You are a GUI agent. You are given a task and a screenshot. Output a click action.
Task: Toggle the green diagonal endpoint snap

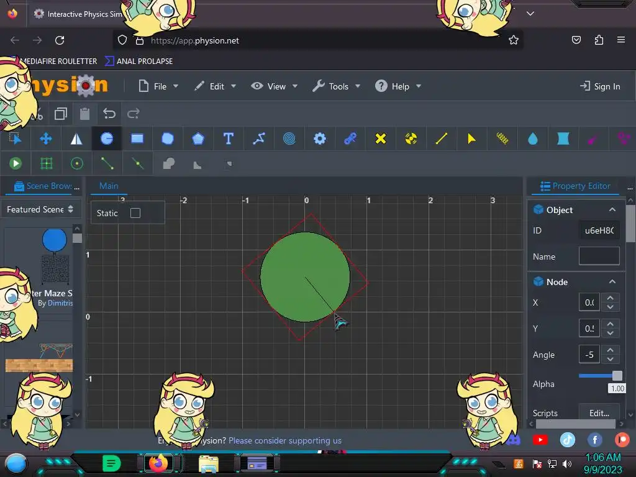107,163
